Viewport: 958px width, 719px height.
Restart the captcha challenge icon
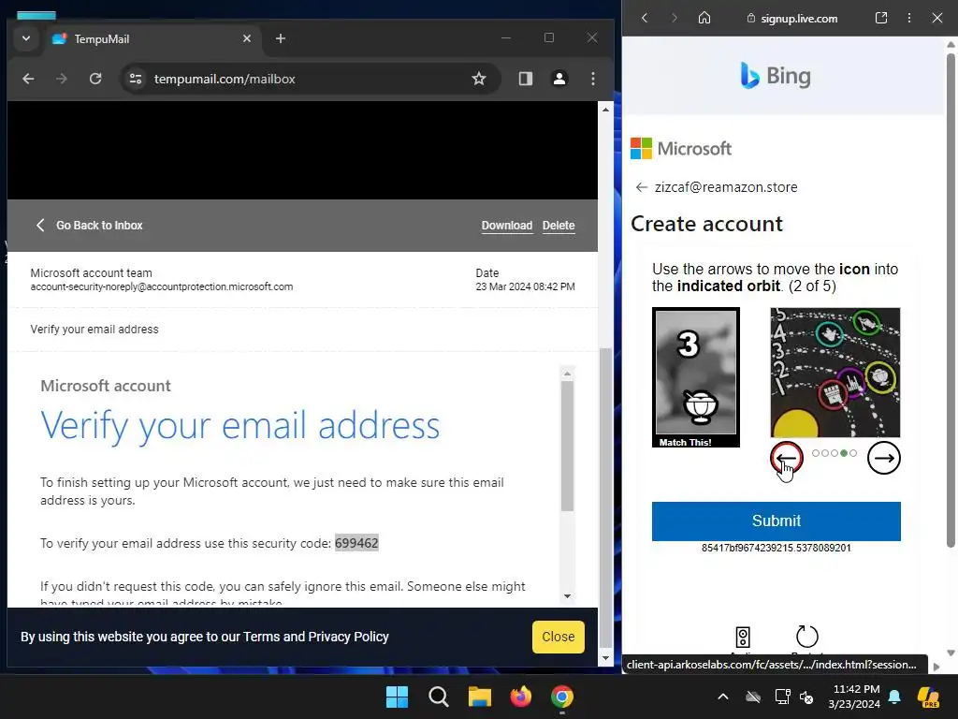807,637
